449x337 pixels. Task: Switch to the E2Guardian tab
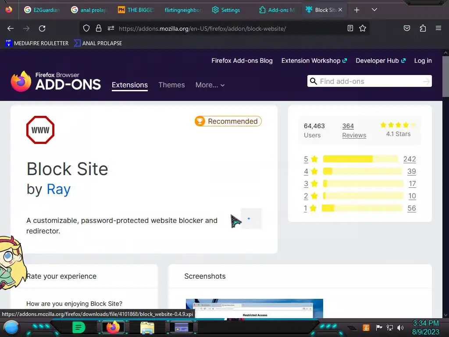(43, 10)
